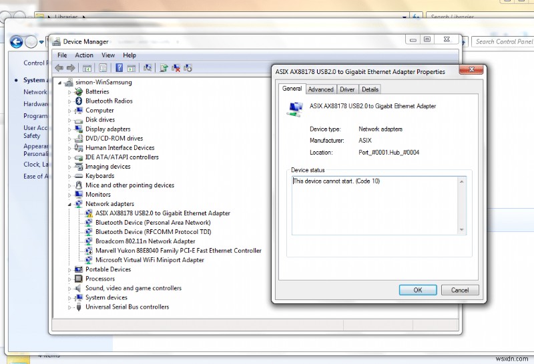Image resolution: width=534 pixels, height=364 pixels.
Task: Click the Show/Hide console tree toolbar icon
Action: click(87, 68)
